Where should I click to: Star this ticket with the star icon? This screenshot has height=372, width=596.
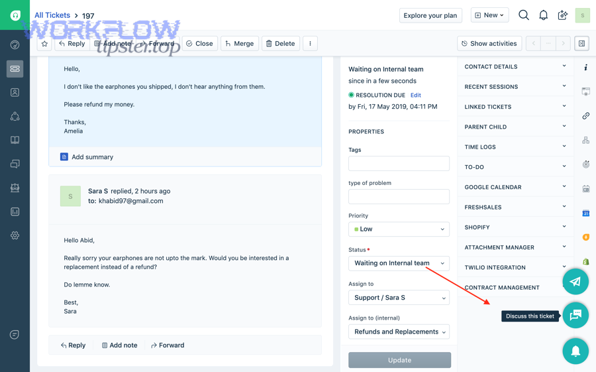[x=44, y=43]
